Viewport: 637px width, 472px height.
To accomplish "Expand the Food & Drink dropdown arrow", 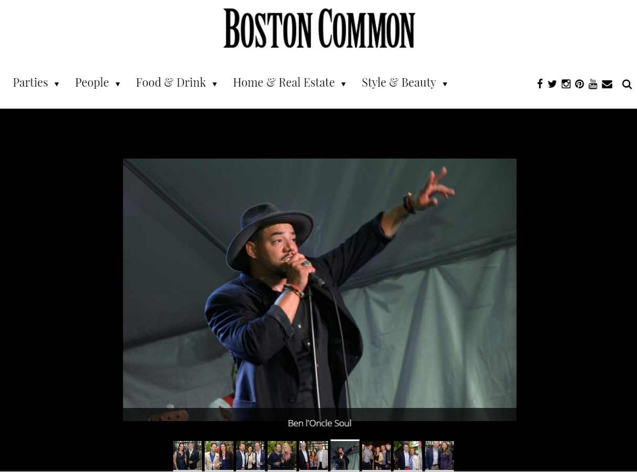I will 215,85.
